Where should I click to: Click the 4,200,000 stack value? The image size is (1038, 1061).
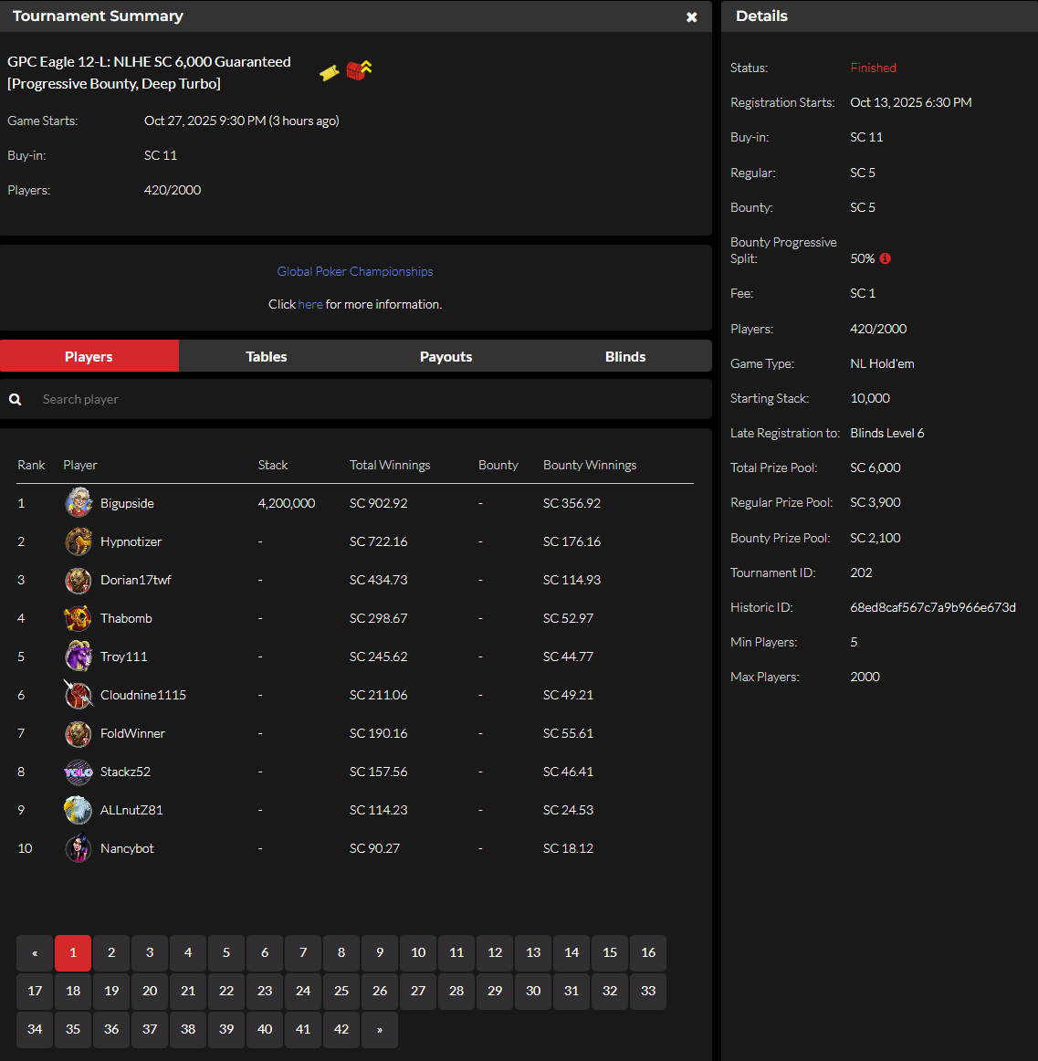(x=287, y=503)
